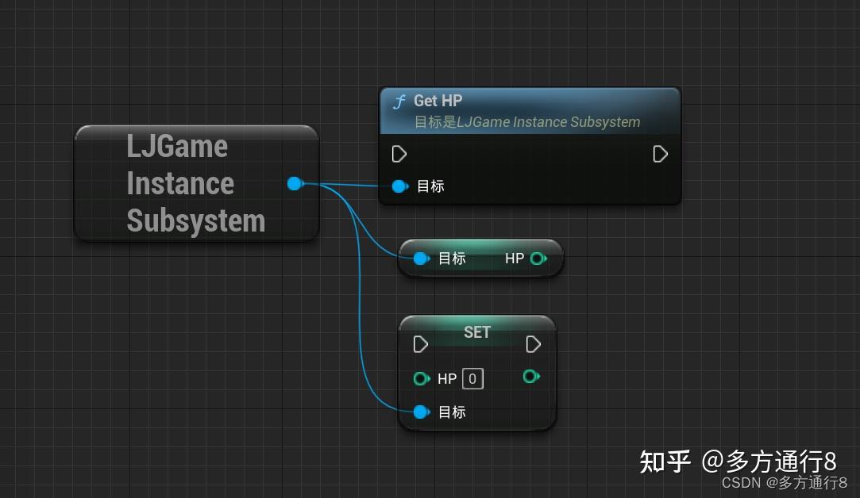
Task: Click the green HP output pin on the getter
Action: click(539, 258)
